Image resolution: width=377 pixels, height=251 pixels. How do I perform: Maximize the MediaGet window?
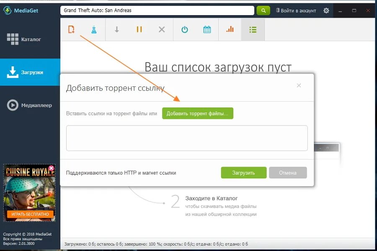pyautogui.click(x=354, y=10)
